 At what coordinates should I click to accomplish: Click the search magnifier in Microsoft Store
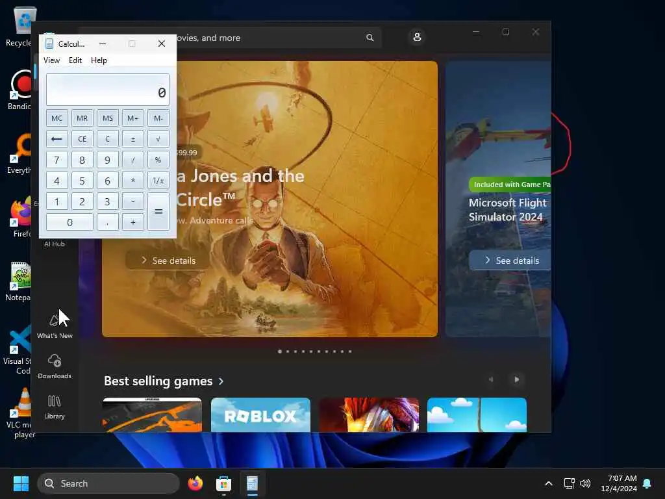point(370,38)
